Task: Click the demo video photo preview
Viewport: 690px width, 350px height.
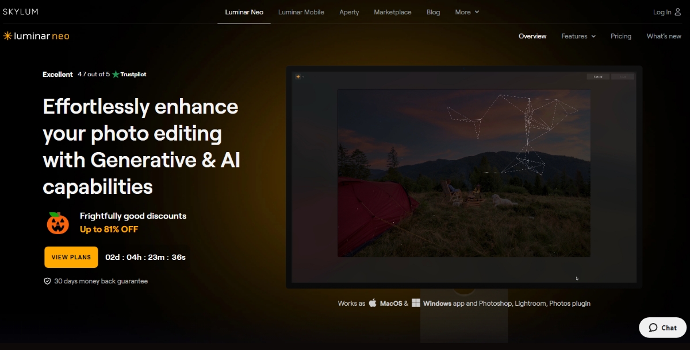Action: 464,173
